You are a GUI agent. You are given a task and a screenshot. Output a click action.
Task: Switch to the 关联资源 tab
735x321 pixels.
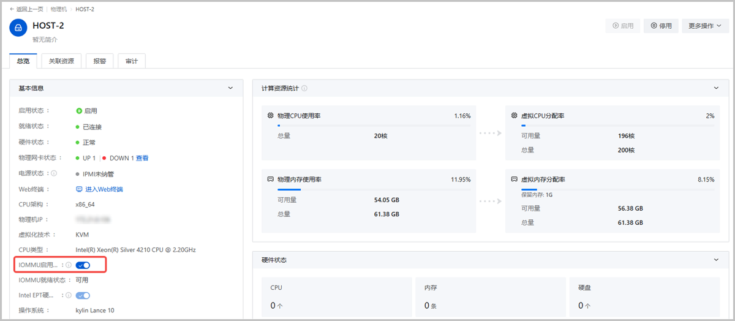pos(61,61)
